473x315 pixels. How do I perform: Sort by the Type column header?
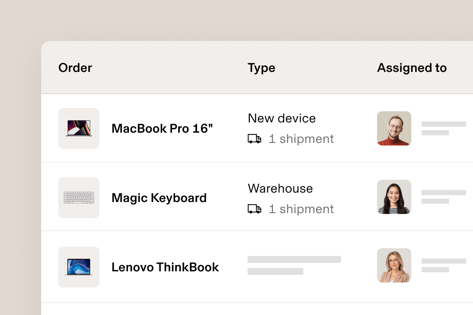click(261, 68)
